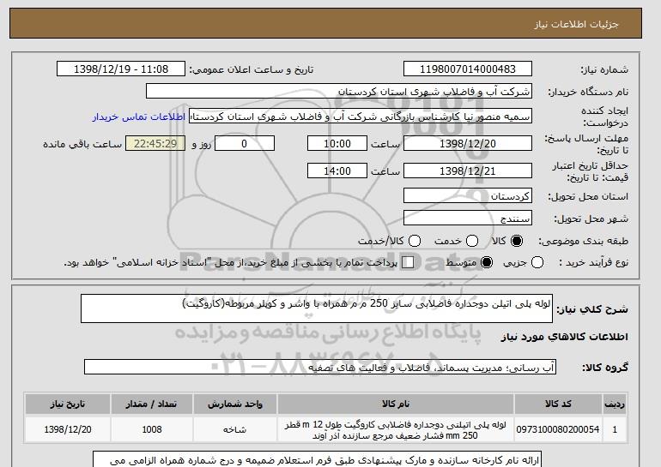Click the کد کالا column header
Viewport: 661px width, 467px height.
(558, 404)
